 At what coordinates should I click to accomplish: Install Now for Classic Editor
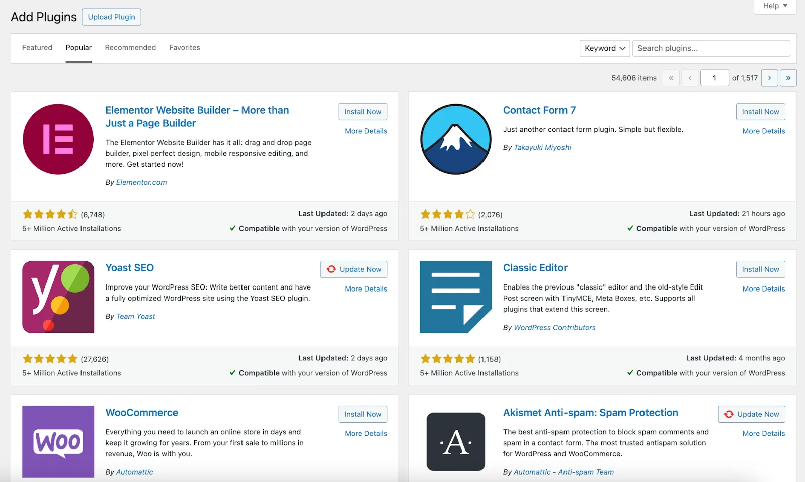coord(760,269)
